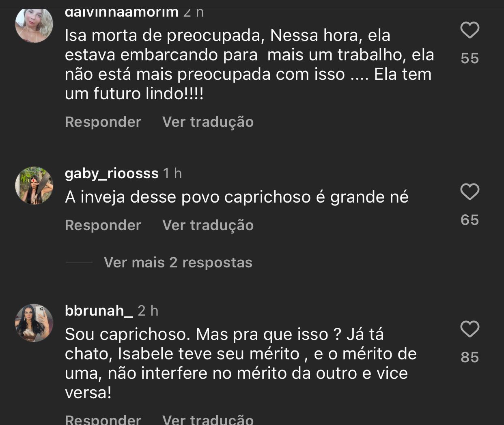504x425 pixels.
Task: Tap gaby_rioosss's profile photo
Action: (34, 185)
